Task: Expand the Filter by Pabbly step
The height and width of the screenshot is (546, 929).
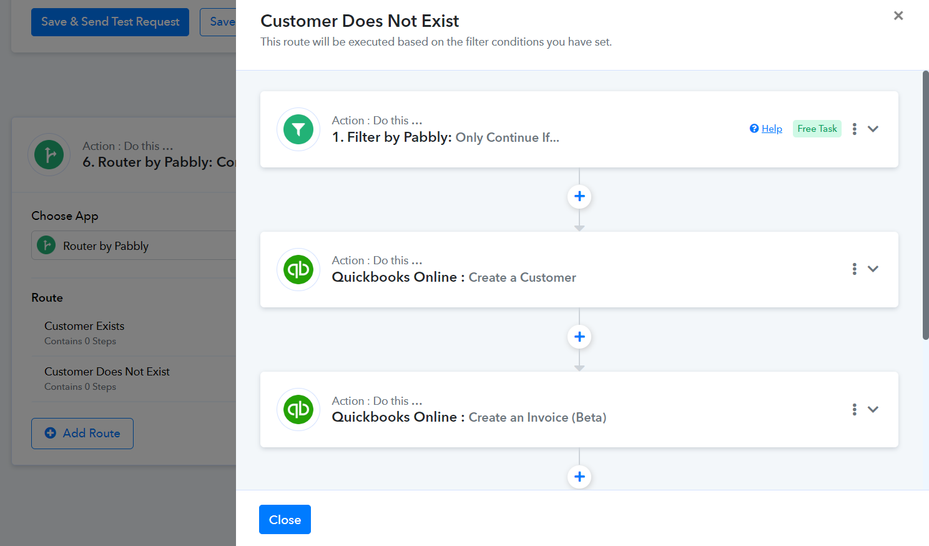Action: pyautogui.click(x=873, y=129)
